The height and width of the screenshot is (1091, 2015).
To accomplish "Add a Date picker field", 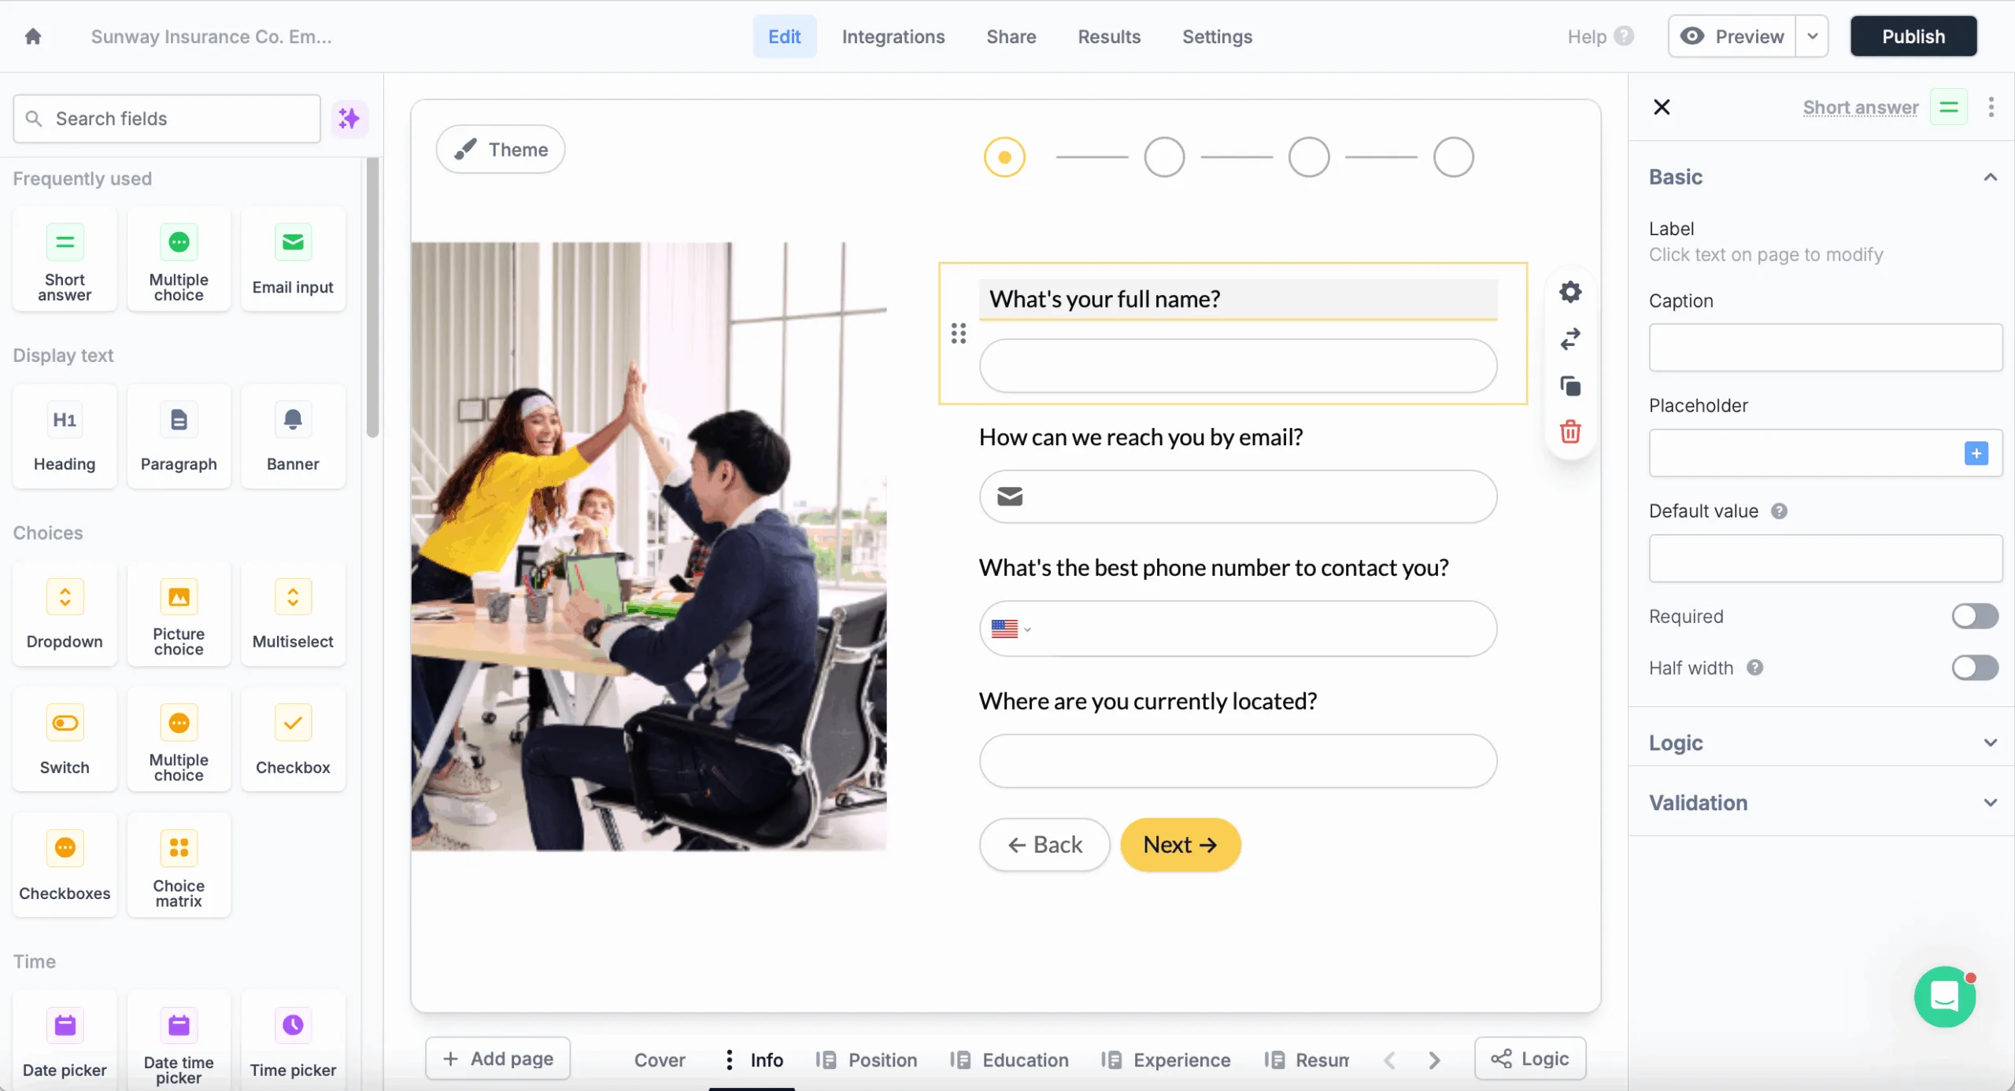I will point(65,1042).
